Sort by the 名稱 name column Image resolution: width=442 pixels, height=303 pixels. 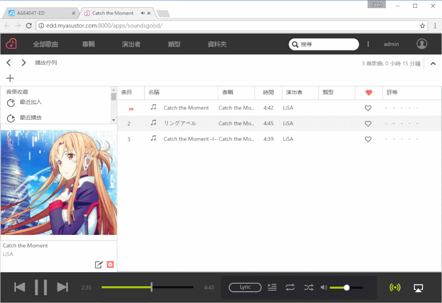(x=181, y=92)
